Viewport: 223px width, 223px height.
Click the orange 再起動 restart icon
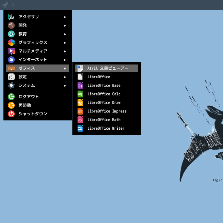click(x=11, y=105)
